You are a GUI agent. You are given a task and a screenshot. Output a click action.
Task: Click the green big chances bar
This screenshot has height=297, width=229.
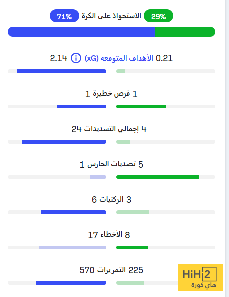click(x=141, y=107)
